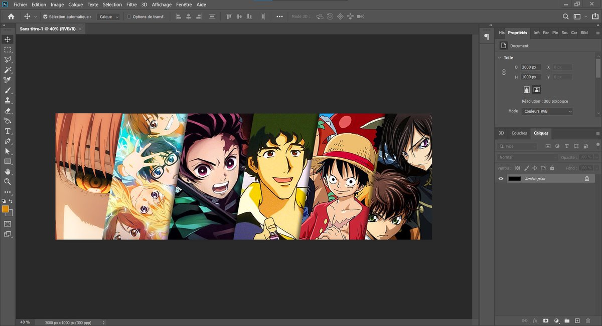Open the Filtre menu
The width and height of the screenshot is (602, 326).
131,5
